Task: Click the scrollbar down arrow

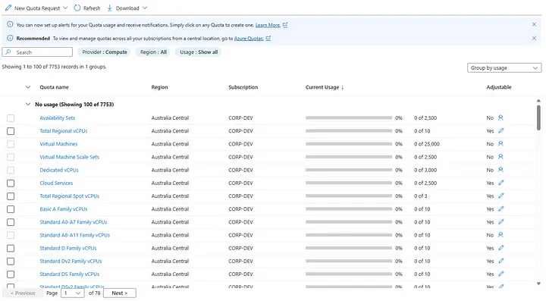Action: [538, 284]
